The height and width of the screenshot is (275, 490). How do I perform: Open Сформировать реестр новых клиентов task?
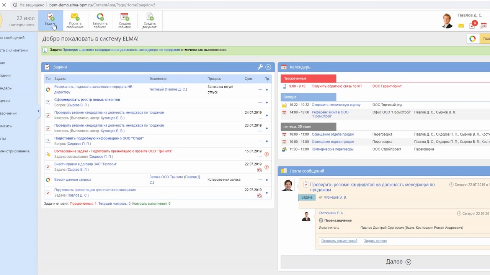click(x=87, y=100)
